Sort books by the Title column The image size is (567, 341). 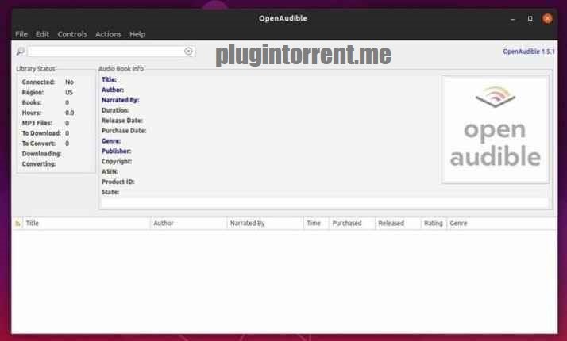click(x=87, y=224)
